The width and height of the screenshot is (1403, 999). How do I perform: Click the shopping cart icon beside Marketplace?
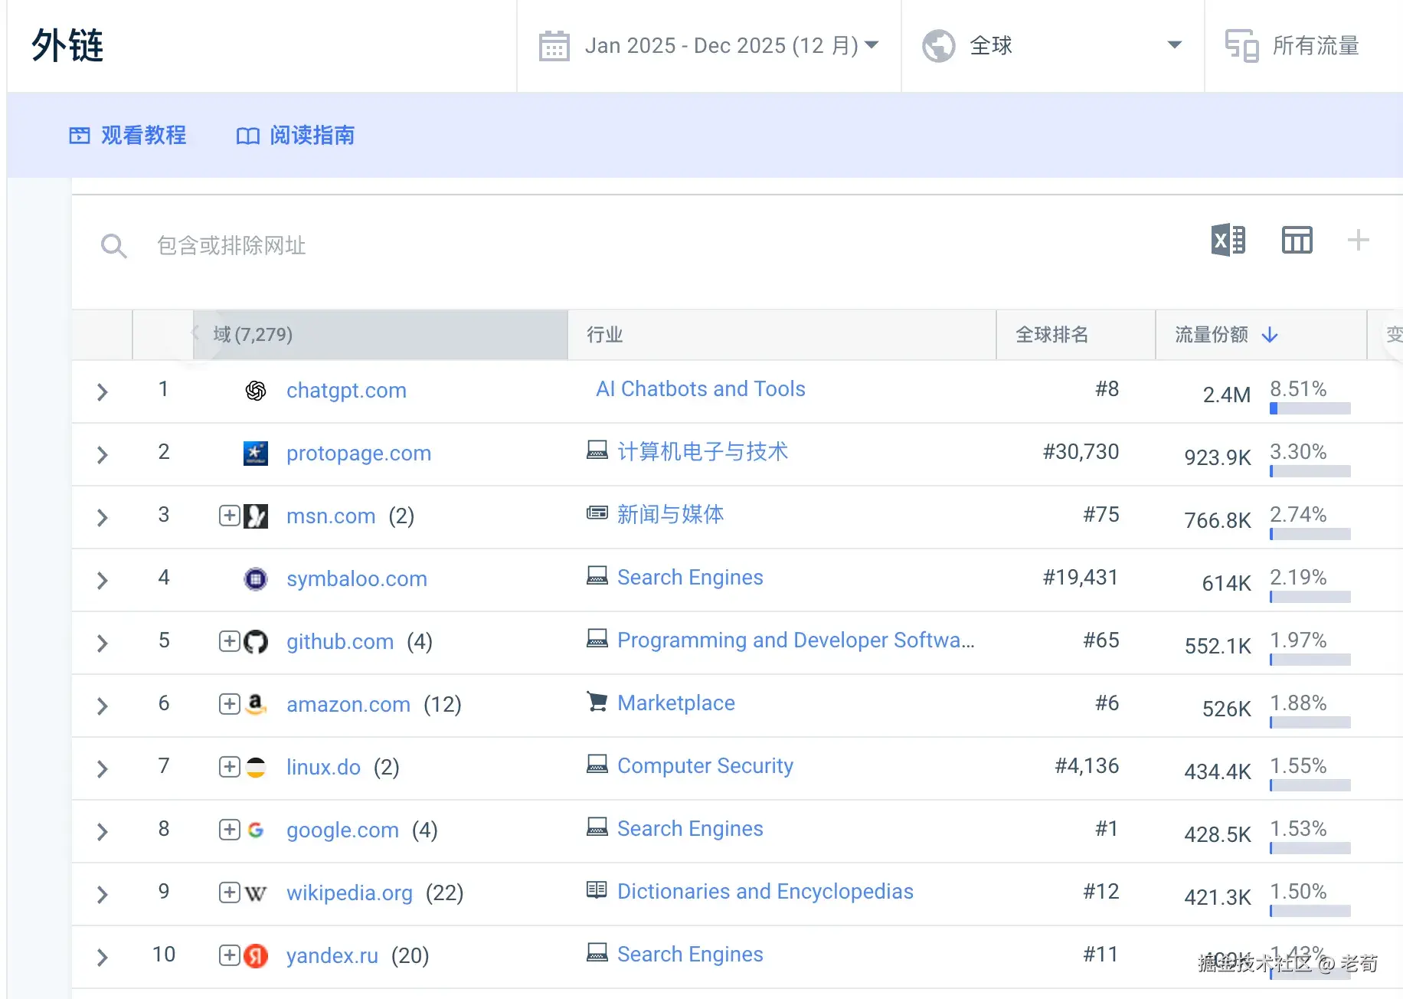597,701
